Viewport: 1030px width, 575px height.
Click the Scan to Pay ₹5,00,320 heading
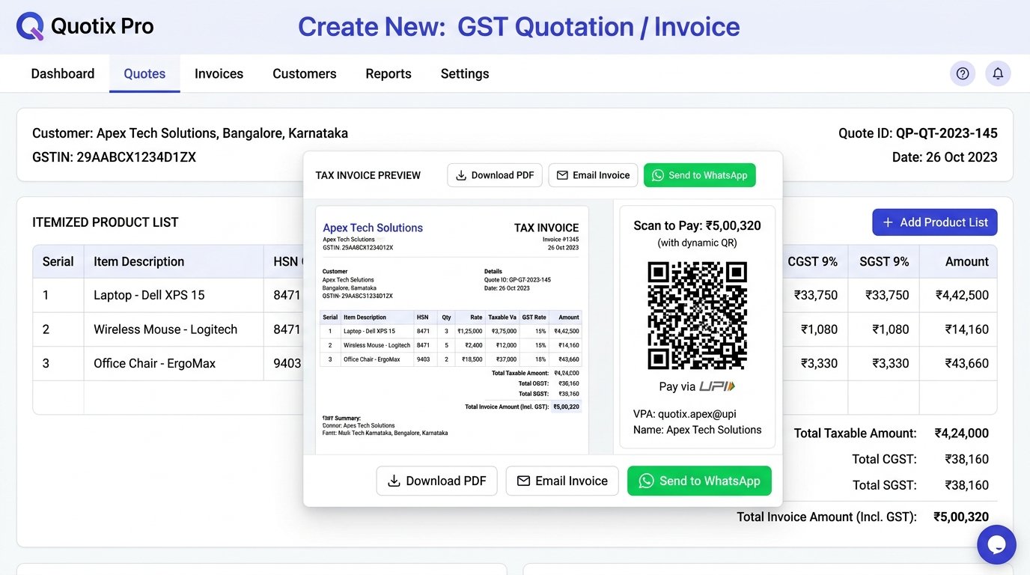tap(697, 225)
